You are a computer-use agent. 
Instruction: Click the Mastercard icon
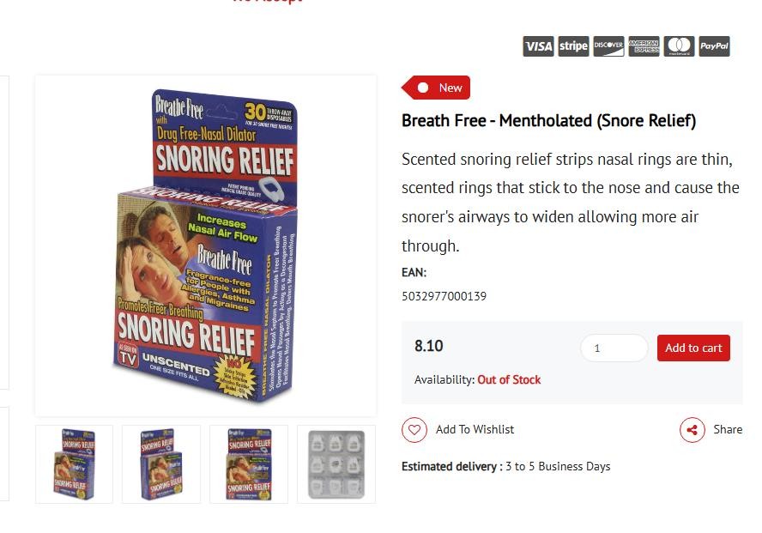coord(679,46)
